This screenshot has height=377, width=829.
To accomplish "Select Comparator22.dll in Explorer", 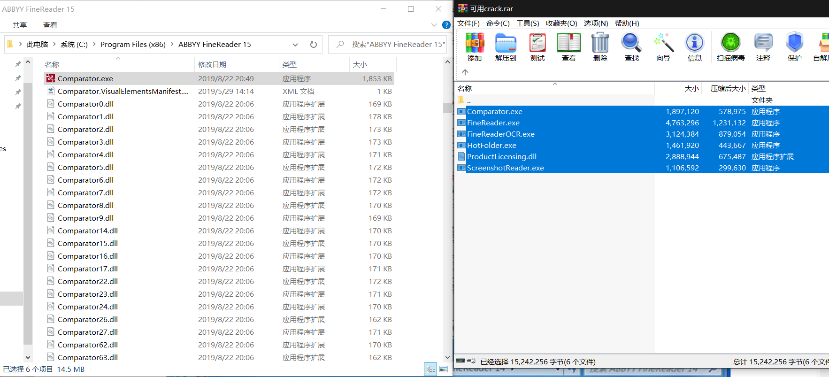I will 219,281.
